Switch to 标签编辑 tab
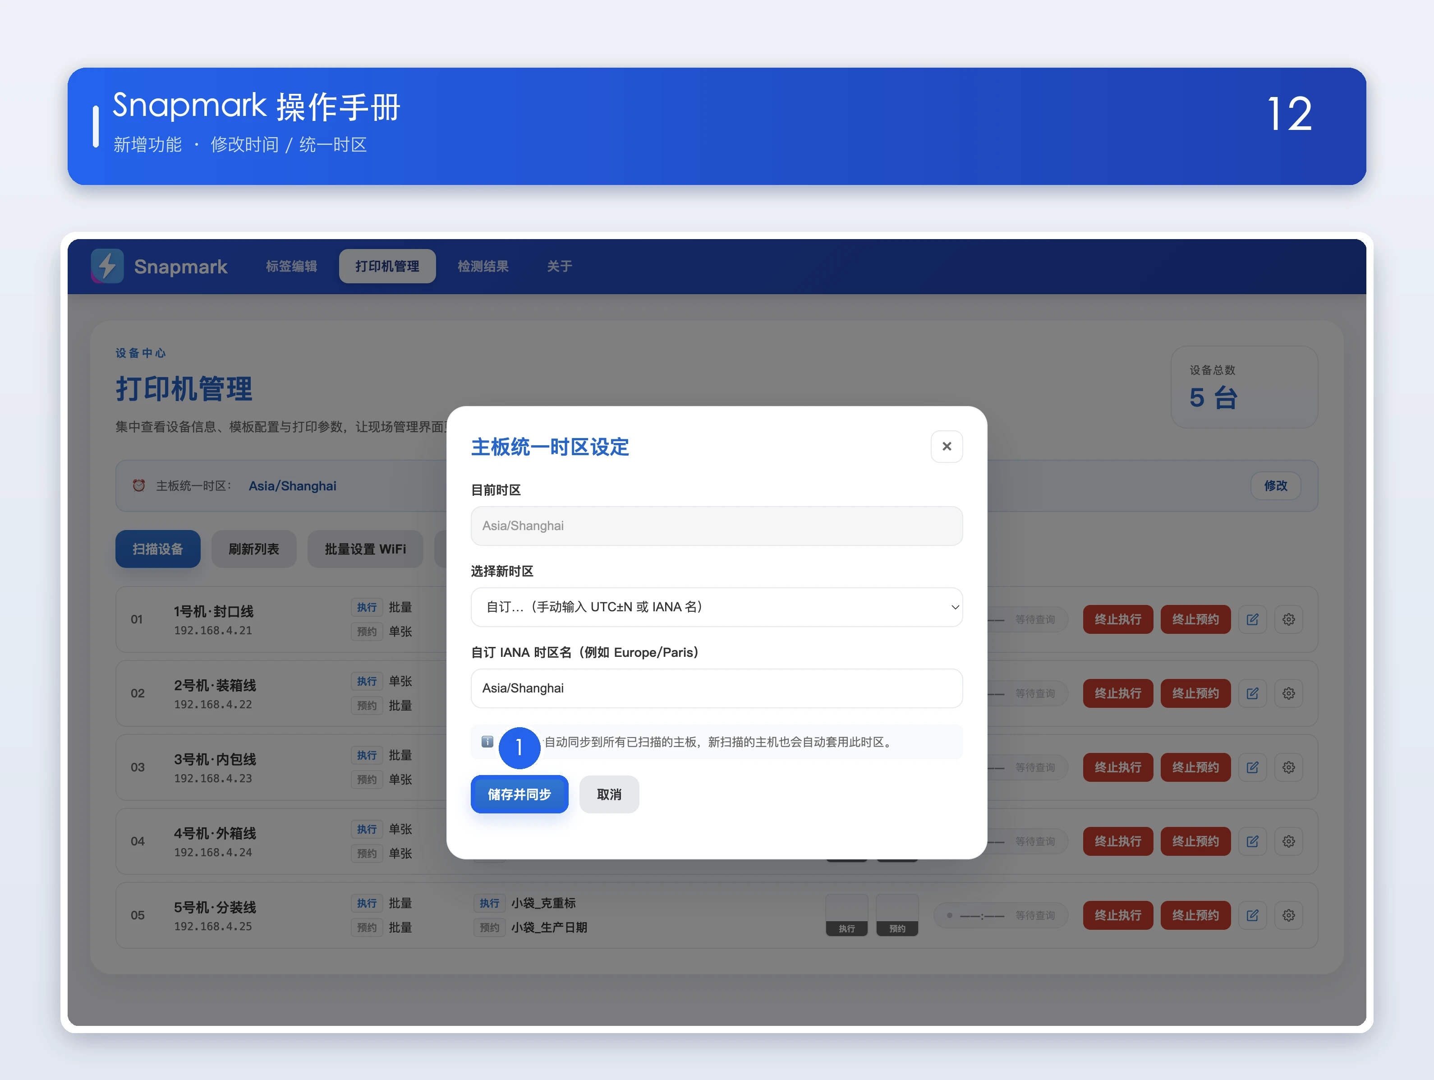Screen dimensions: 1434x1080 tap(291, 266)
